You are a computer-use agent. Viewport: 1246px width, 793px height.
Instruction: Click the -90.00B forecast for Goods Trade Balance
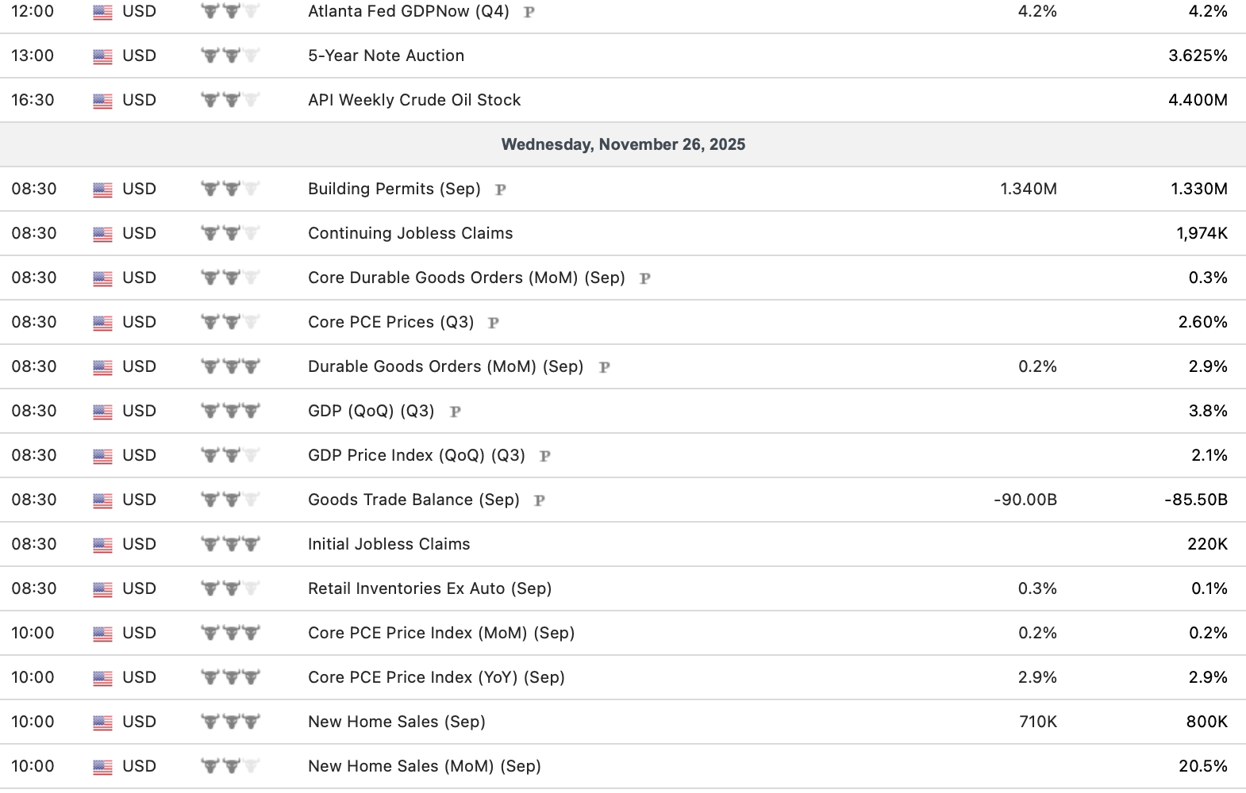click(1025, 500)
